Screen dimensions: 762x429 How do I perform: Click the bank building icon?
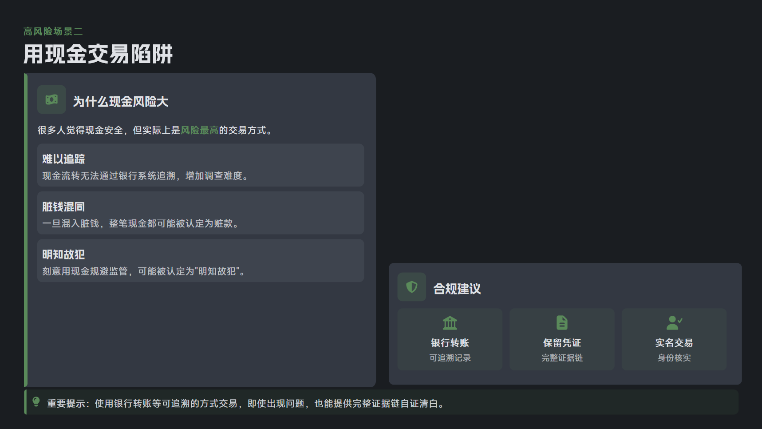(450, 323)
